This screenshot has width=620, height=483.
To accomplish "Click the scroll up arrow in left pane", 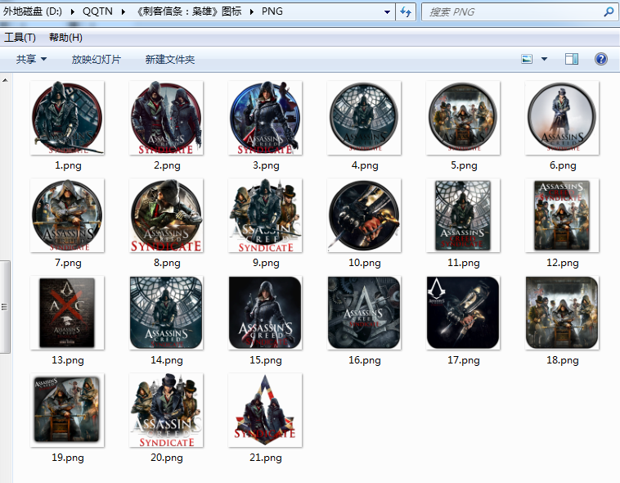I will (6, 82).
